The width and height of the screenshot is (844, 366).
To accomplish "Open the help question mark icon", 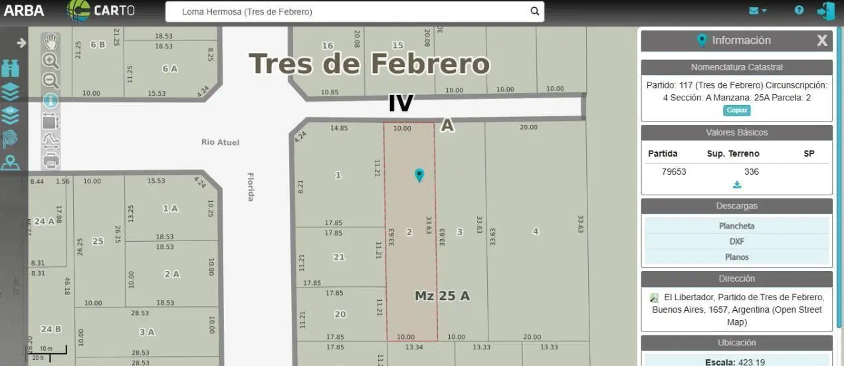I will 799,10.
